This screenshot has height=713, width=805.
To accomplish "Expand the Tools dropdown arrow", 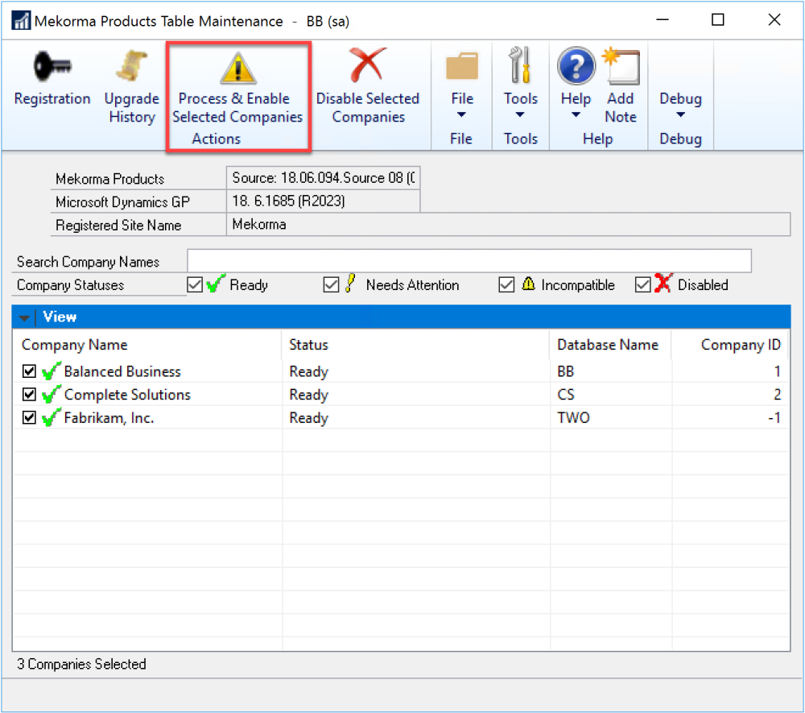I will [520, 114].
